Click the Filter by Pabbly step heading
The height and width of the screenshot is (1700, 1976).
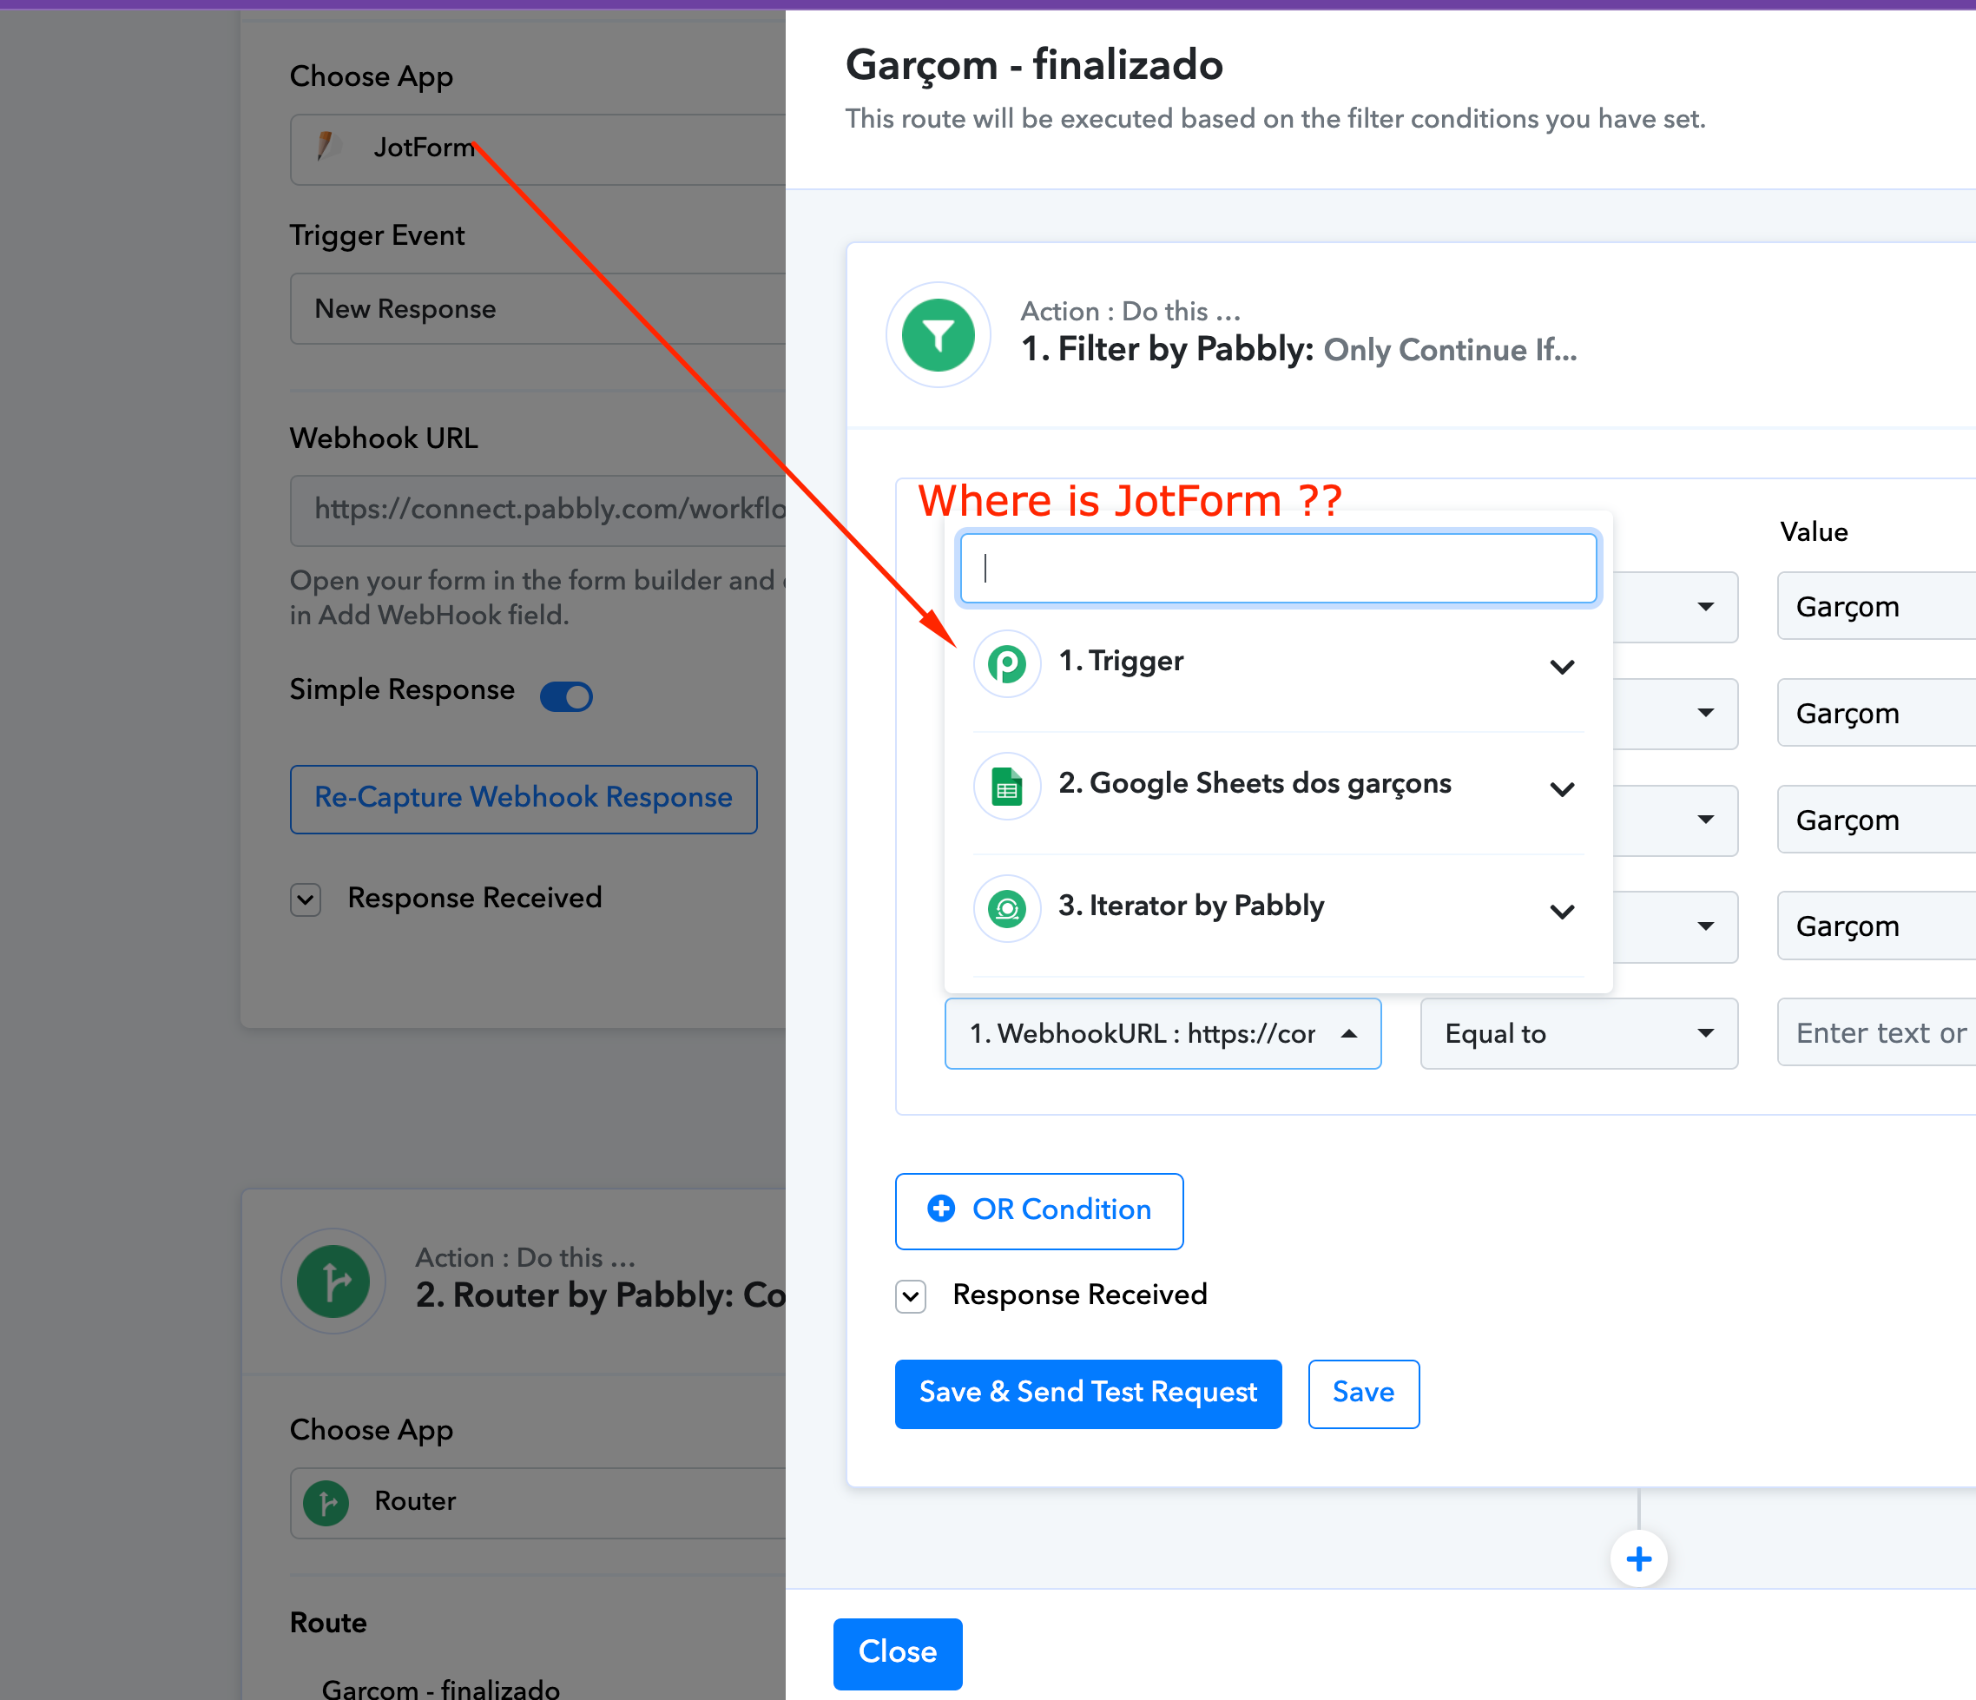click(x=1298, y=350)
